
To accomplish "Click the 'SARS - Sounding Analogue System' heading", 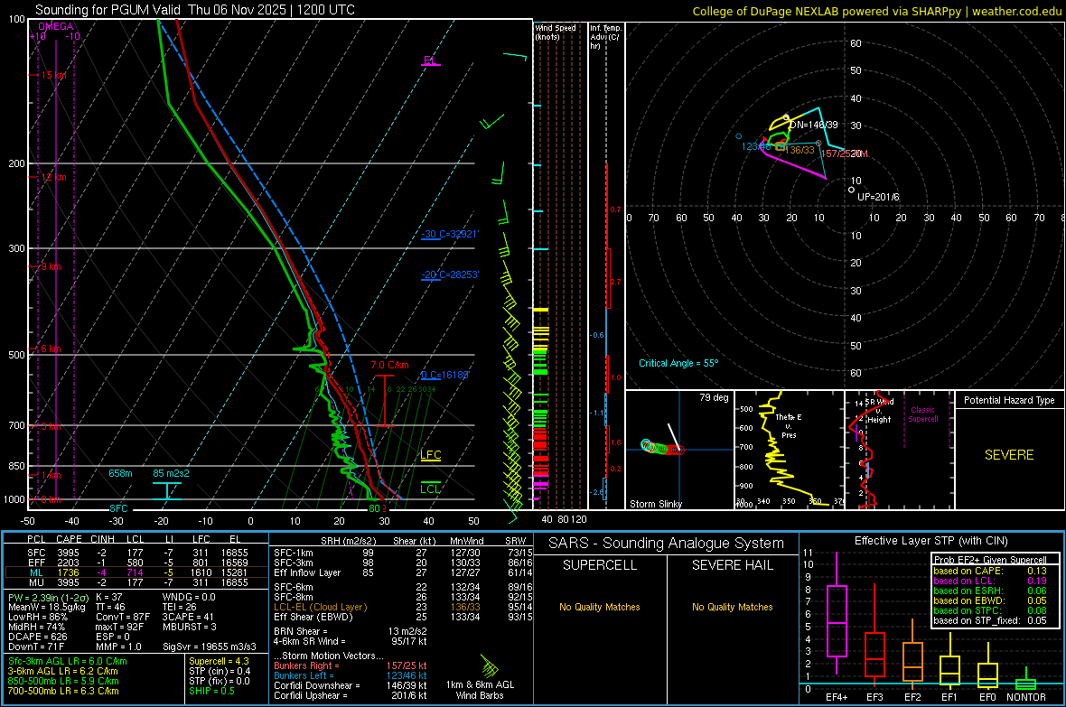I will (666, 544).
